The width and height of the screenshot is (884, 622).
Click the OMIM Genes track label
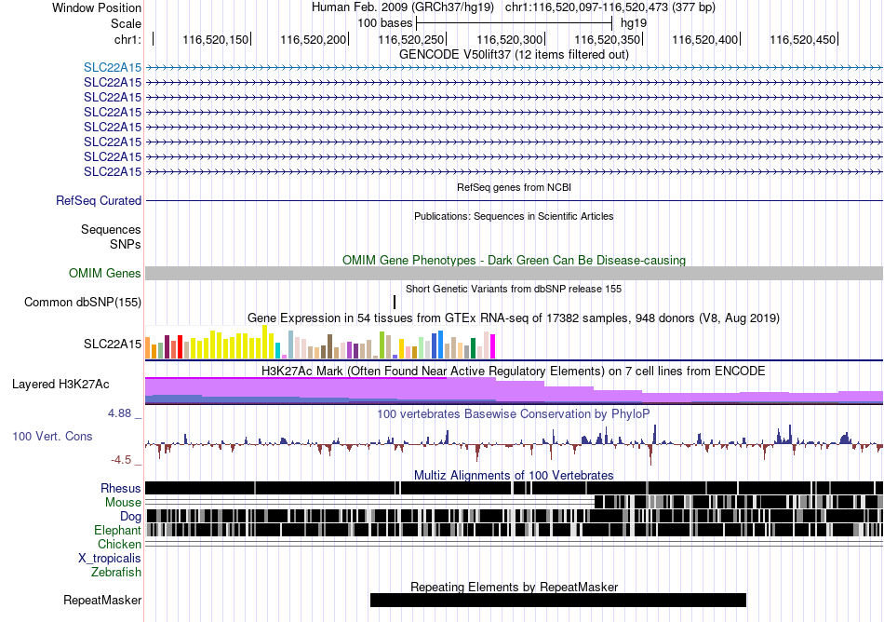104,273
